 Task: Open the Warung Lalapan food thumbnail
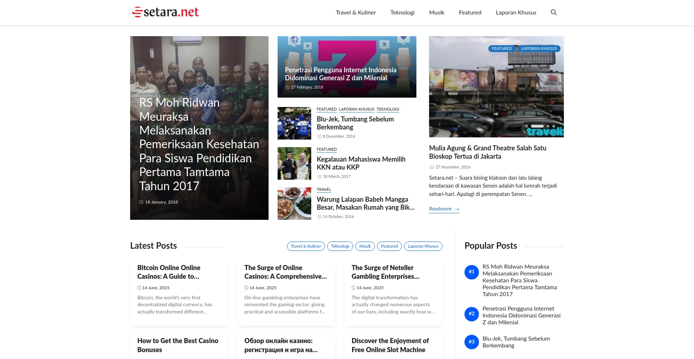point(294,204)
